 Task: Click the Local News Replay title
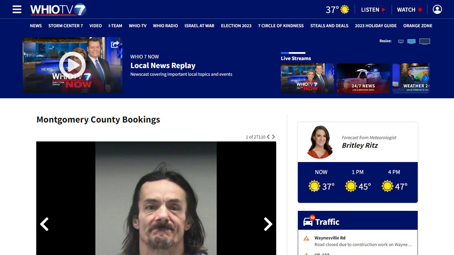[163, 65]
